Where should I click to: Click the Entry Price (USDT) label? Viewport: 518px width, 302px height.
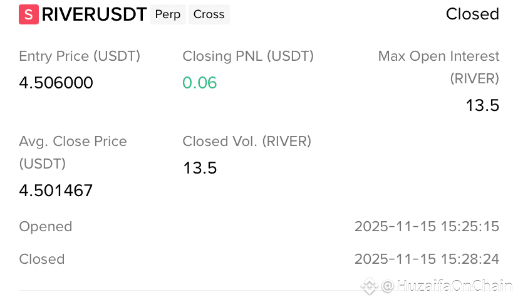(x=80, y=56)
